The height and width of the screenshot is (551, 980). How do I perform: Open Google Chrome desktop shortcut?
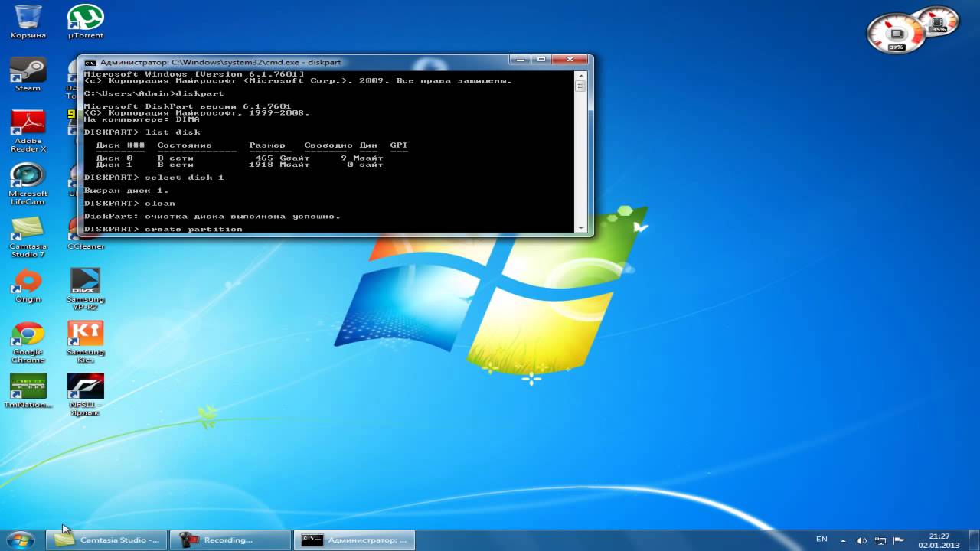tap(28, 342)
